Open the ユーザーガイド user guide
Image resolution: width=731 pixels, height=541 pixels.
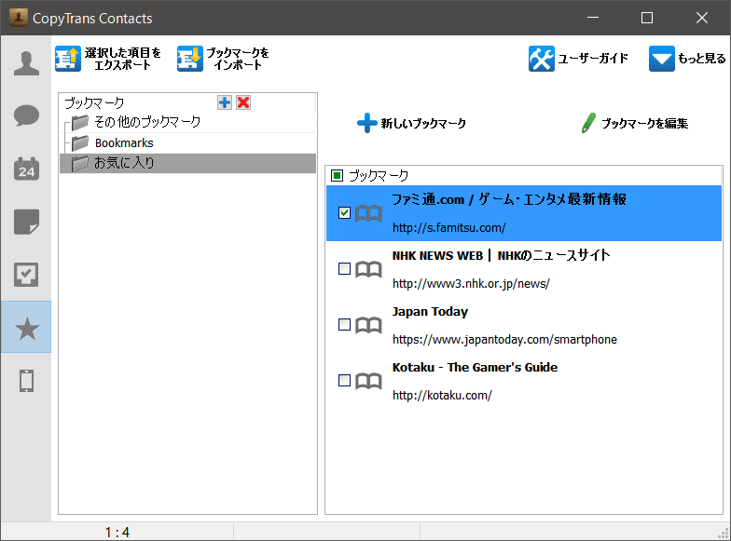point(578,59)
